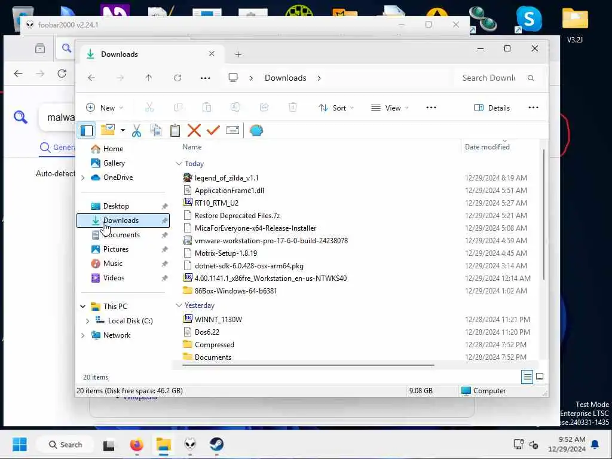This screenshot has height=459, width=612.
Task: Collapse the Today group
Action: tap(179, 164)
